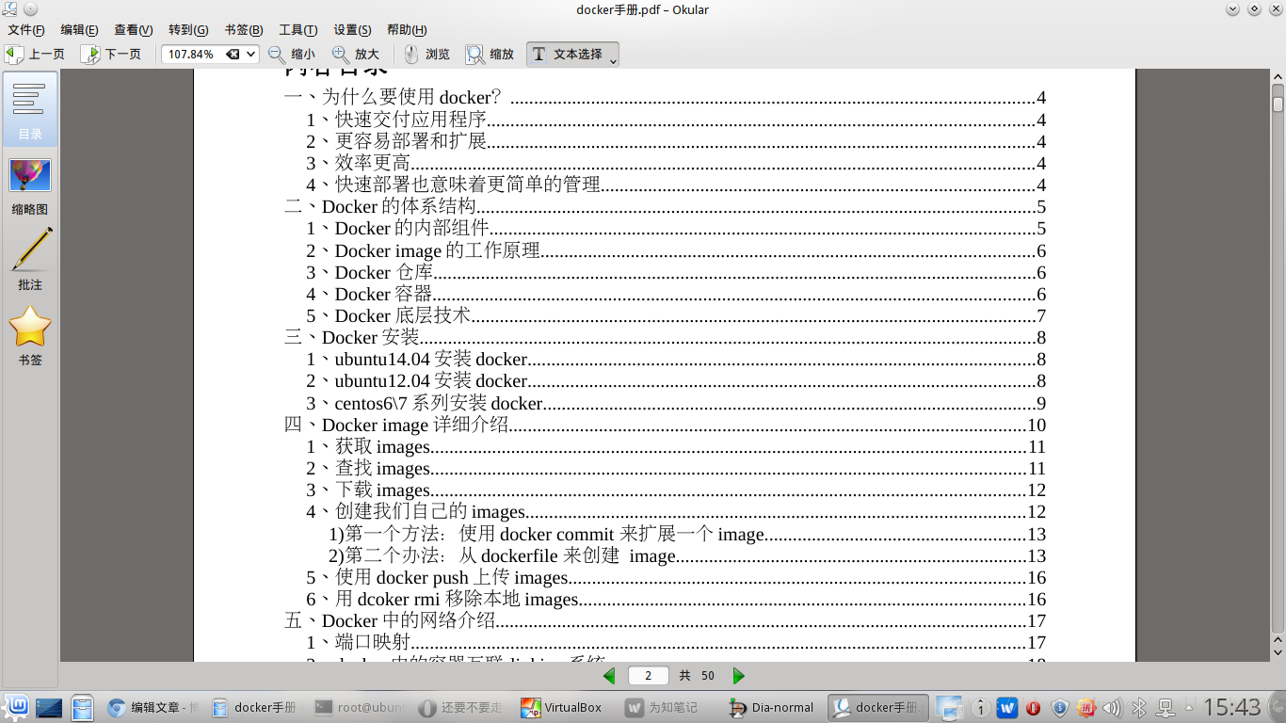Screen dimensions: 1286x723
Task: Switch to root@ubuntu terminal taskbar window
Action: point(360,707)
